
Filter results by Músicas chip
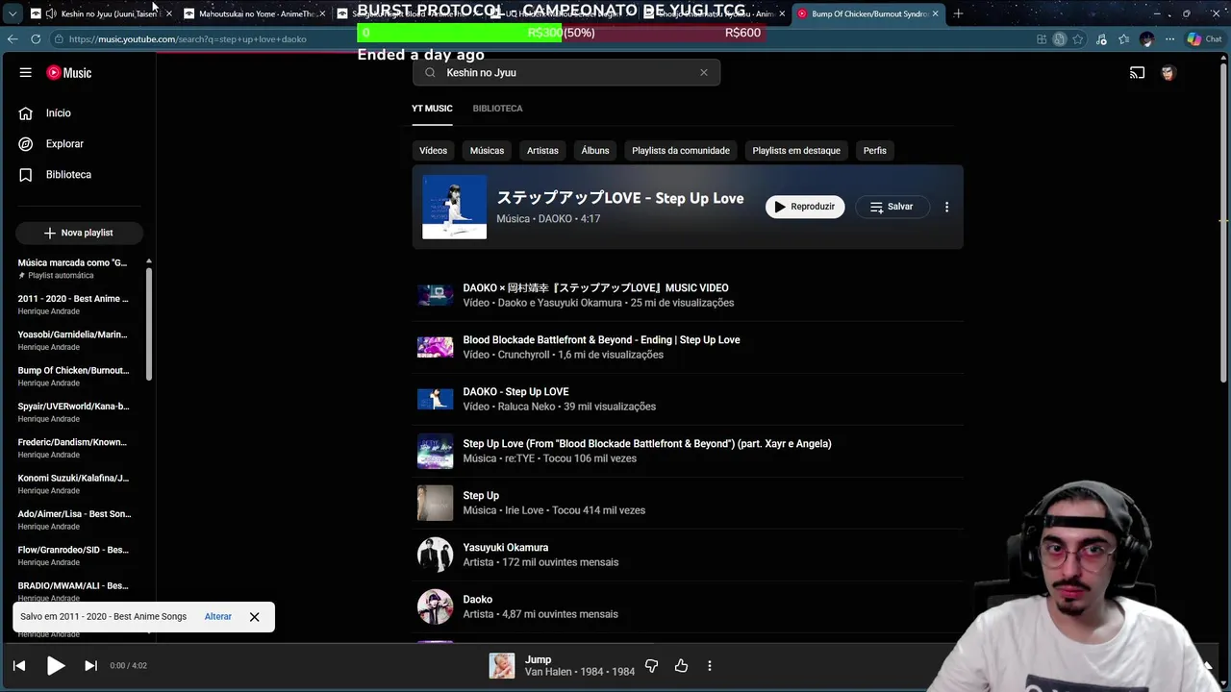pos(487,150)
